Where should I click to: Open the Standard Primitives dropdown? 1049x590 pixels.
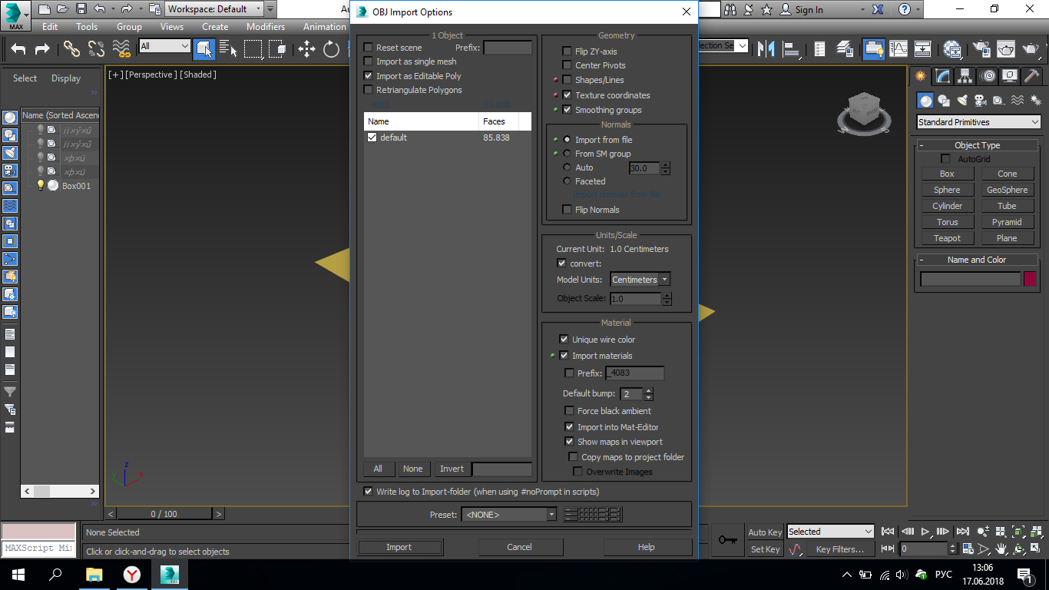click(x=978, y=122)
